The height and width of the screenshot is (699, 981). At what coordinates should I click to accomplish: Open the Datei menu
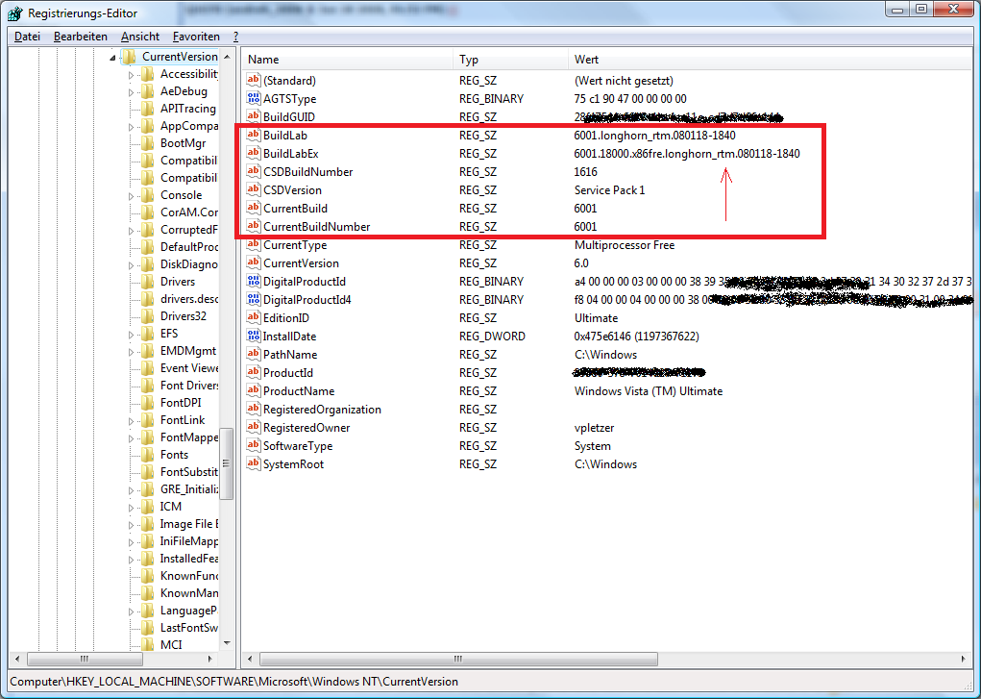(28, 37)
